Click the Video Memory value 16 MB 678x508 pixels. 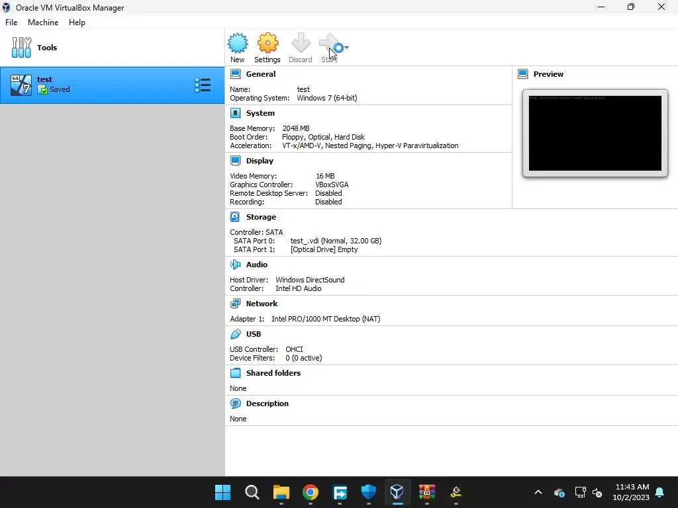[x=325, y=176]
